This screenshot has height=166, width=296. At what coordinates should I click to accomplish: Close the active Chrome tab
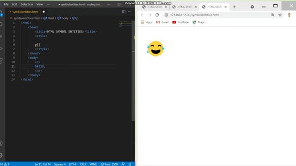tap(225, 7)
